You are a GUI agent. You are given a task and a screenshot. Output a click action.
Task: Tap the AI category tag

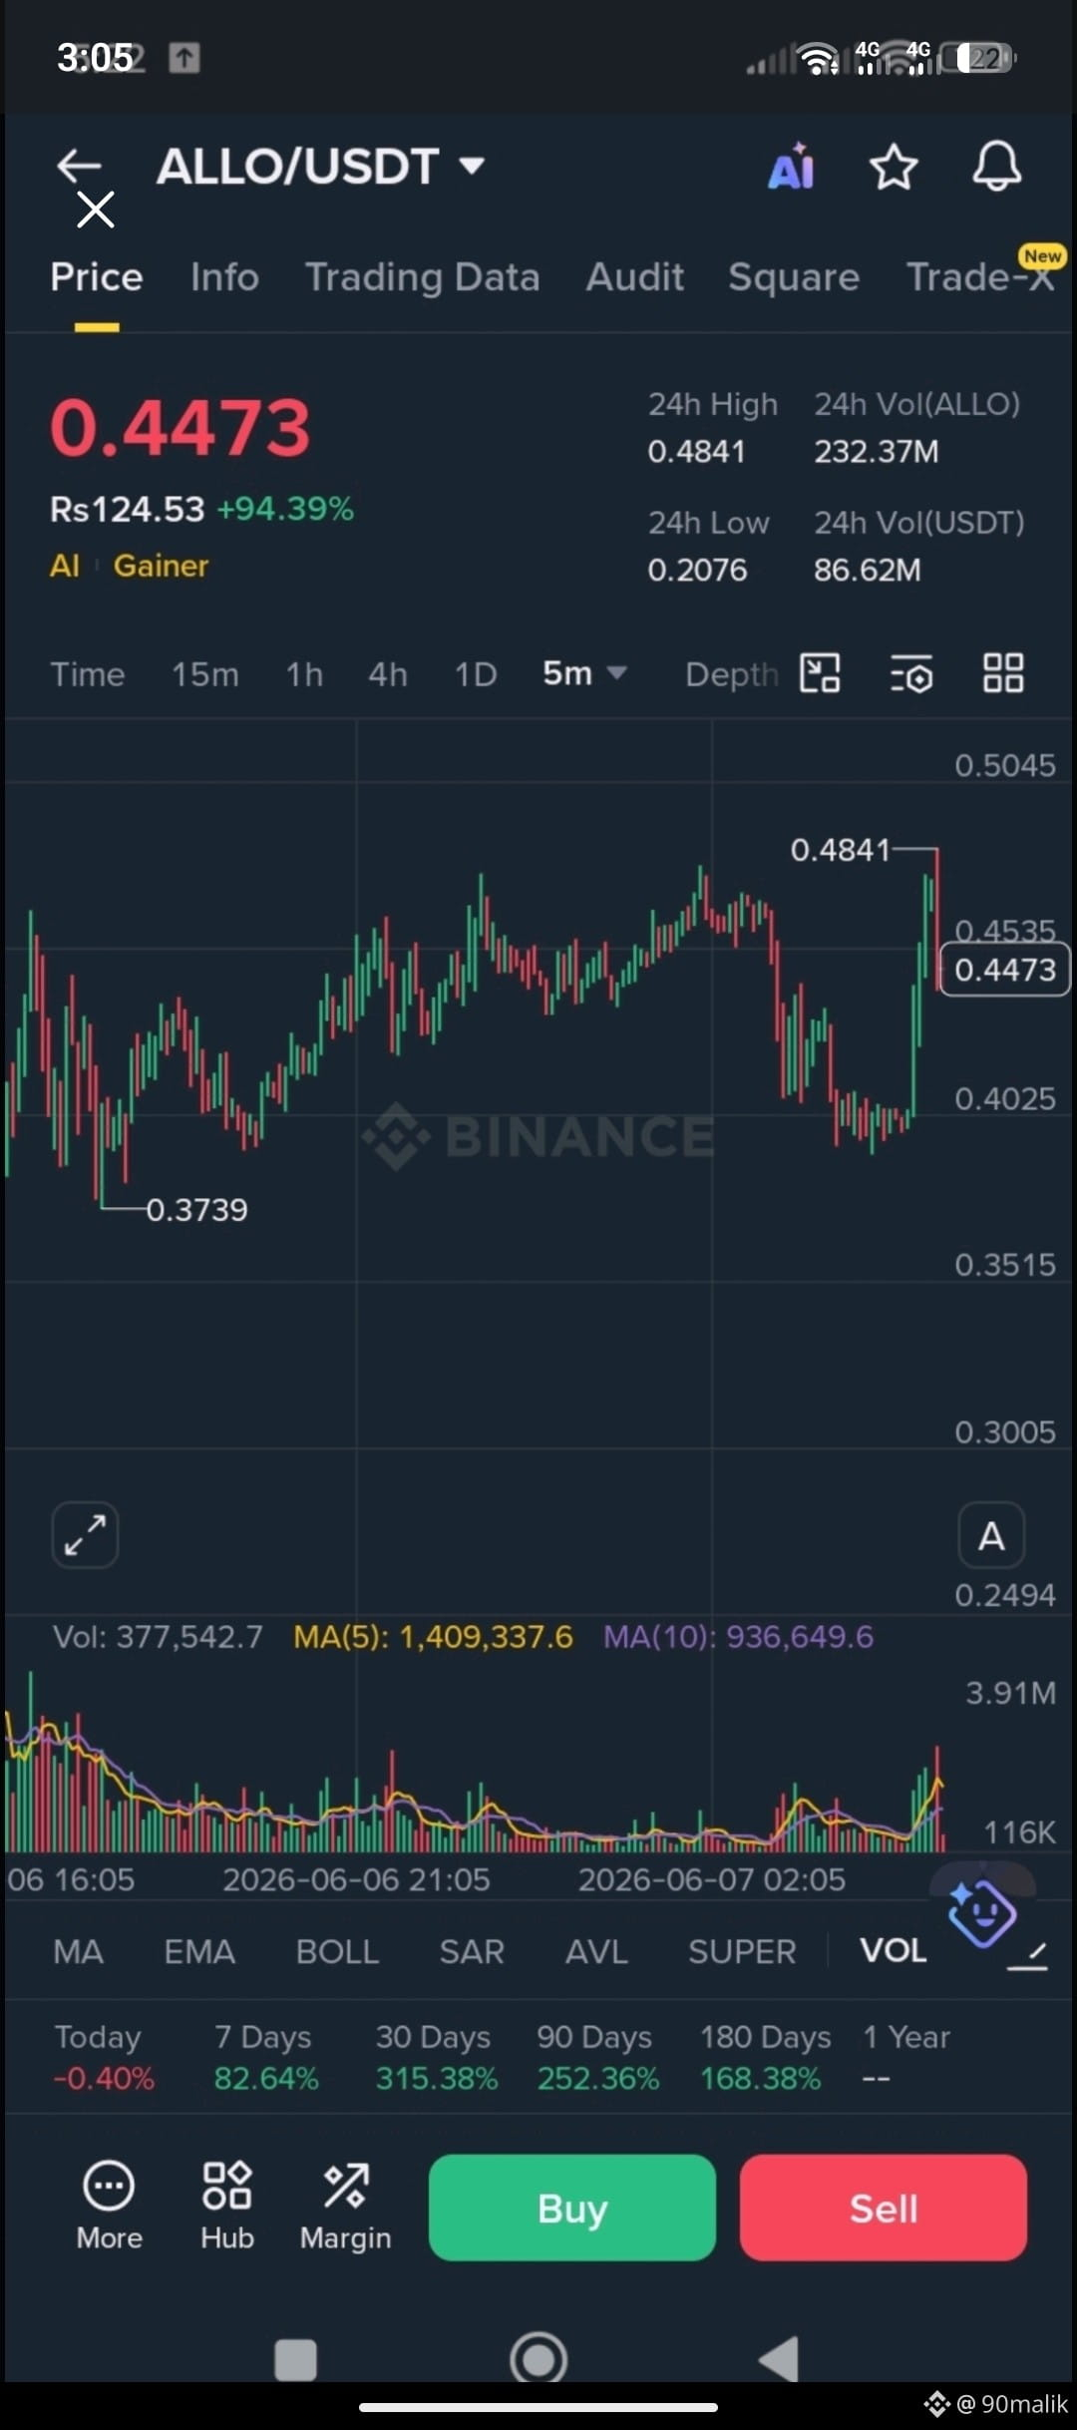[x=65, y=566]
